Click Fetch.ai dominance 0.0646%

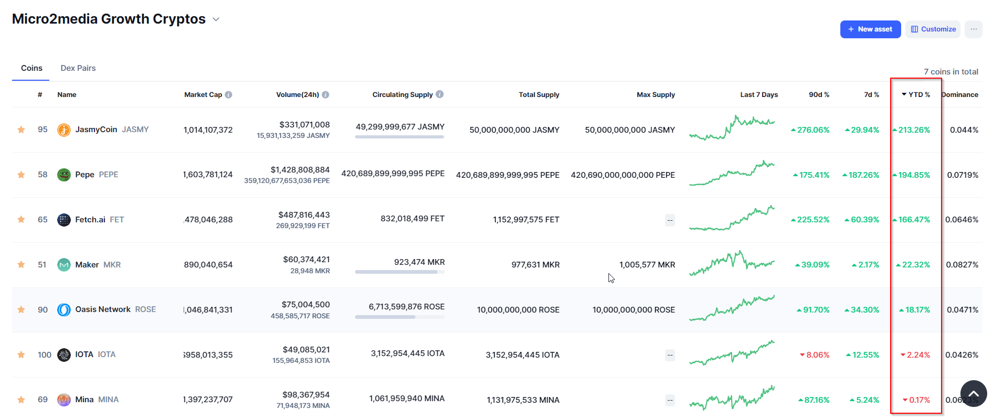[x=961, y=220]
